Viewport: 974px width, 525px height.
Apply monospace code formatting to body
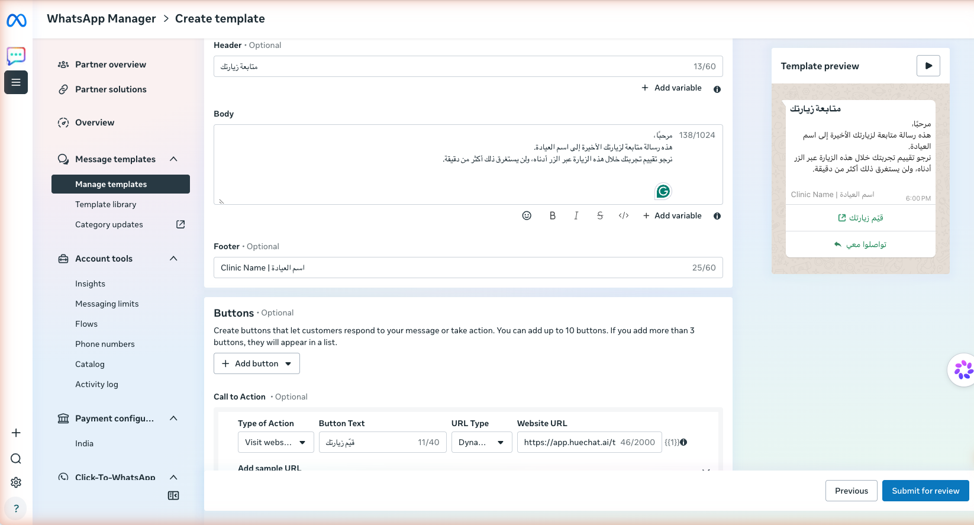[x=624, y=215]
